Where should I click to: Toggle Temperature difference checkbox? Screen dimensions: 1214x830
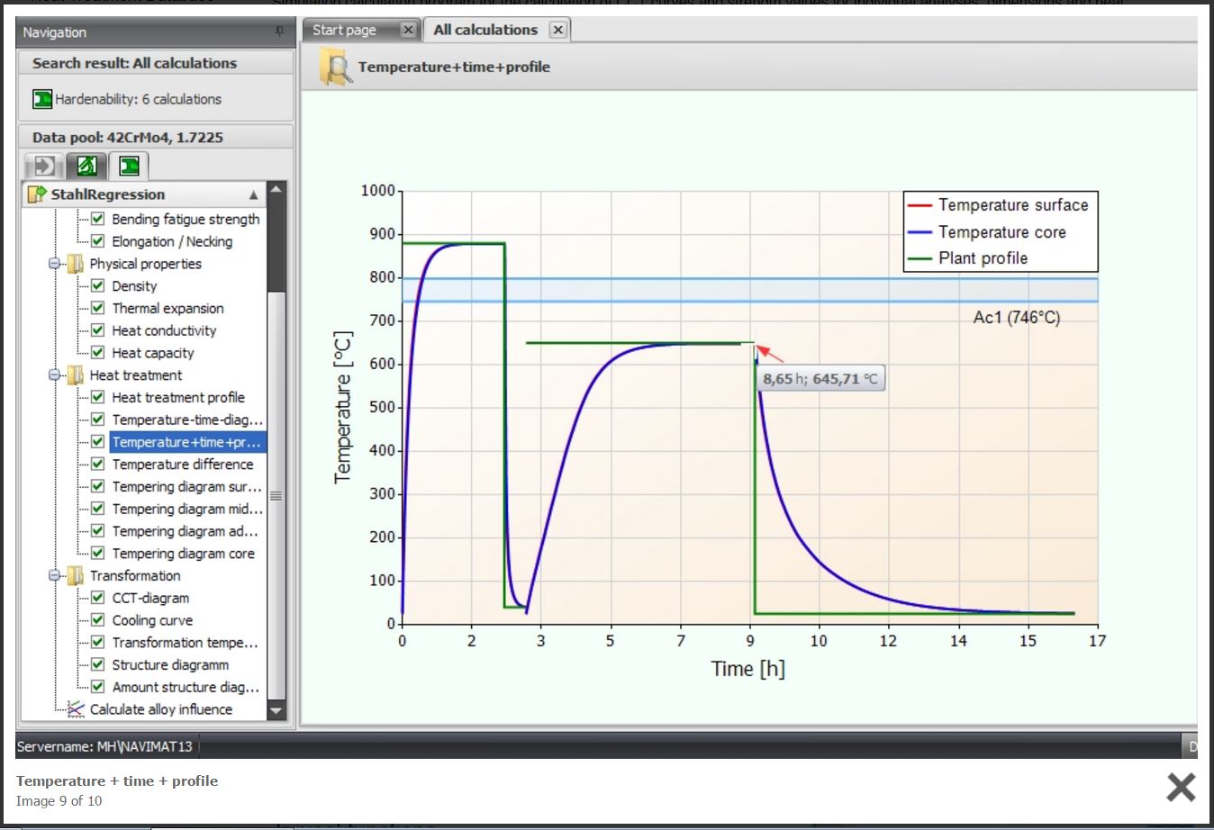(98, 465)
